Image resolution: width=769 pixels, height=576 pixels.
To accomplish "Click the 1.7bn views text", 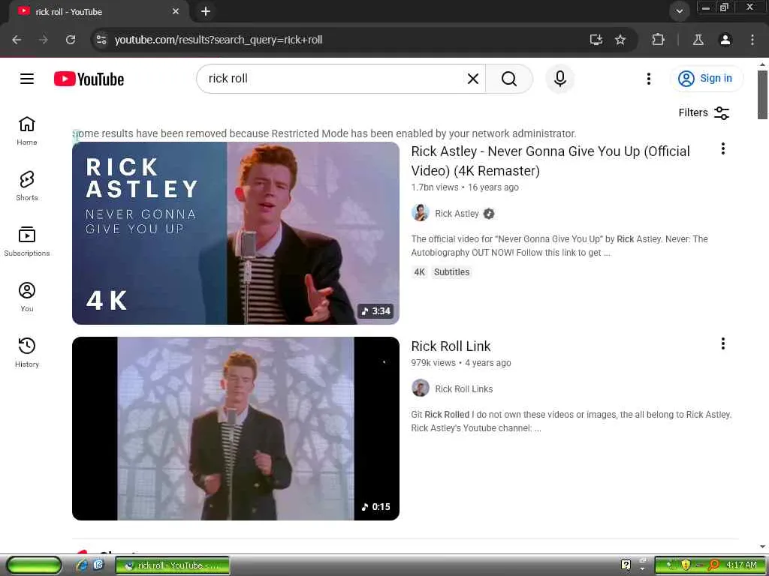I will click(x=435, y=187).
